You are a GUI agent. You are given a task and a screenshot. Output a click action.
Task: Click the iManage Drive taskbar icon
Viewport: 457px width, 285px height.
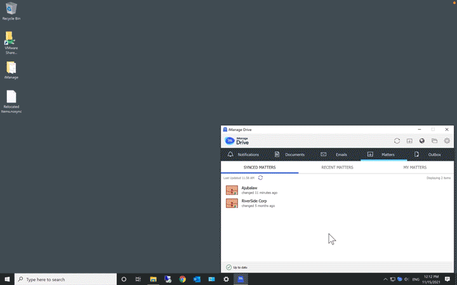[x=241, y=279]
